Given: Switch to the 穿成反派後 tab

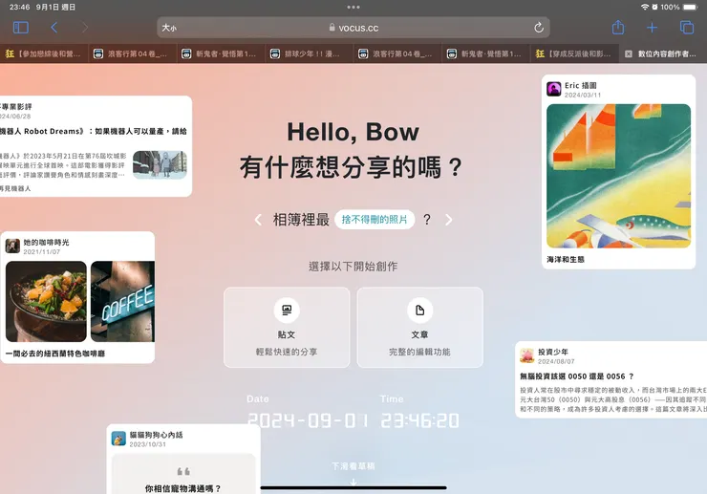Looking at the screenshot, I should point(574,54).
